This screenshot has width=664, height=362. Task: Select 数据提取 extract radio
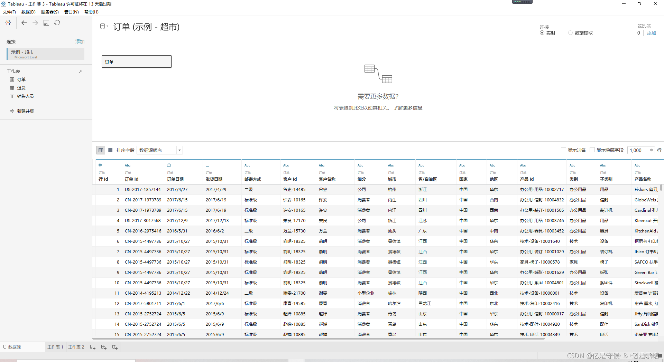point(570,33)
